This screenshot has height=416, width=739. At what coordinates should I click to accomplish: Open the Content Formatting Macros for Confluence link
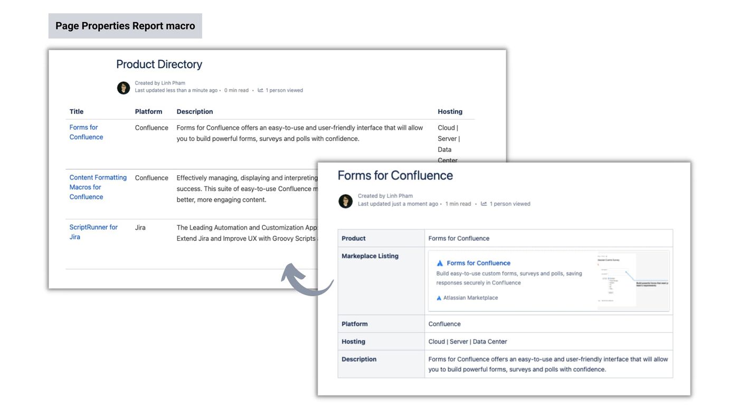(x=98, y=187)
